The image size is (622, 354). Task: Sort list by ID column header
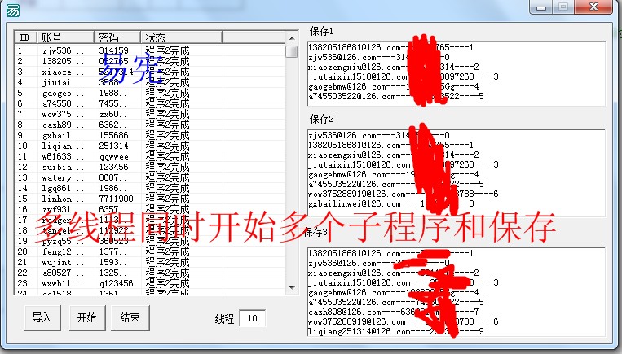tap(24, 37)
